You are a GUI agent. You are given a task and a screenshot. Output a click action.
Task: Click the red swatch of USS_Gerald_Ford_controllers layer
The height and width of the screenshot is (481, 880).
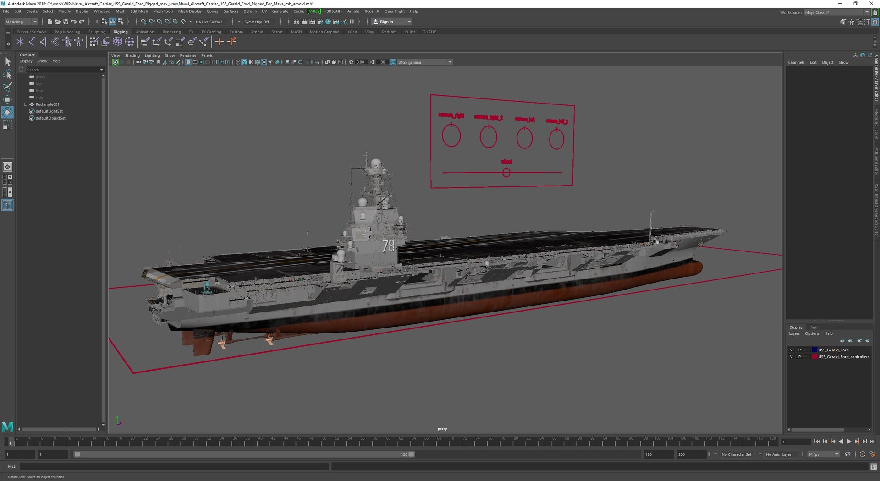(814, 357)
